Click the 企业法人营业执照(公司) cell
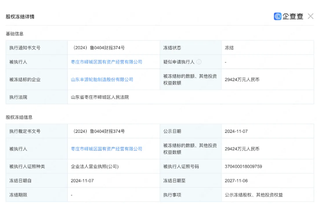This screenshot has width=318, height=205. pyautogui.click(x=94, y=166)
